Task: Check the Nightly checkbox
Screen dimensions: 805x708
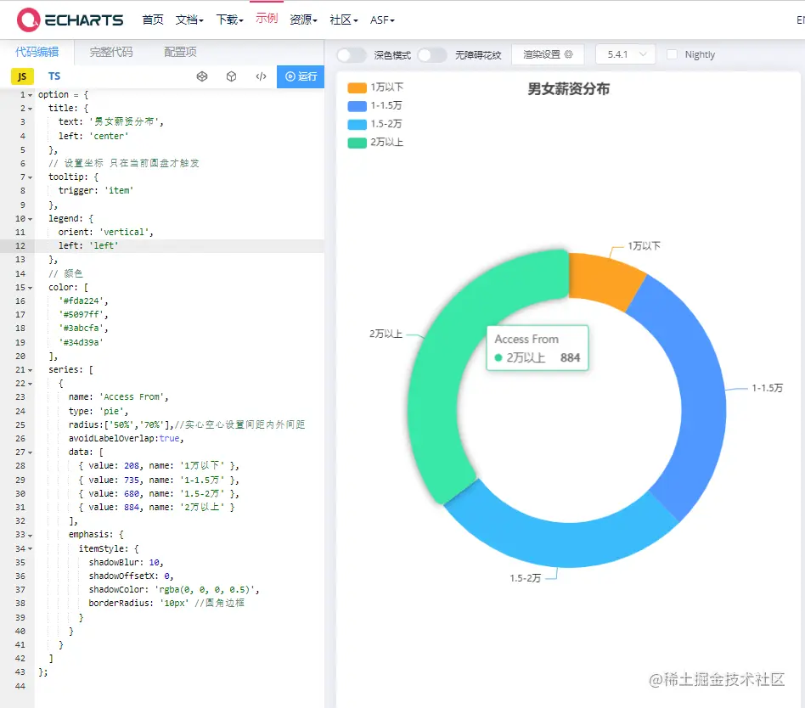Action: tap(672, 54)
